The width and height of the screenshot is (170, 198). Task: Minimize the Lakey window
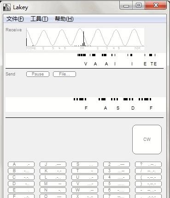[x=126, y=6]
